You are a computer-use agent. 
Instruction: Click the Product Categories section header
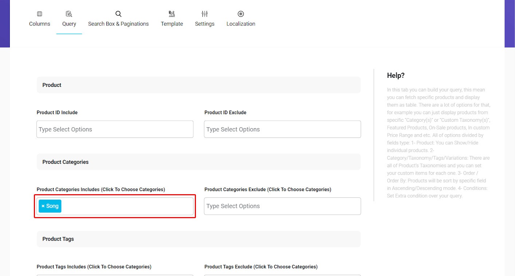click(x=198, y=162)
